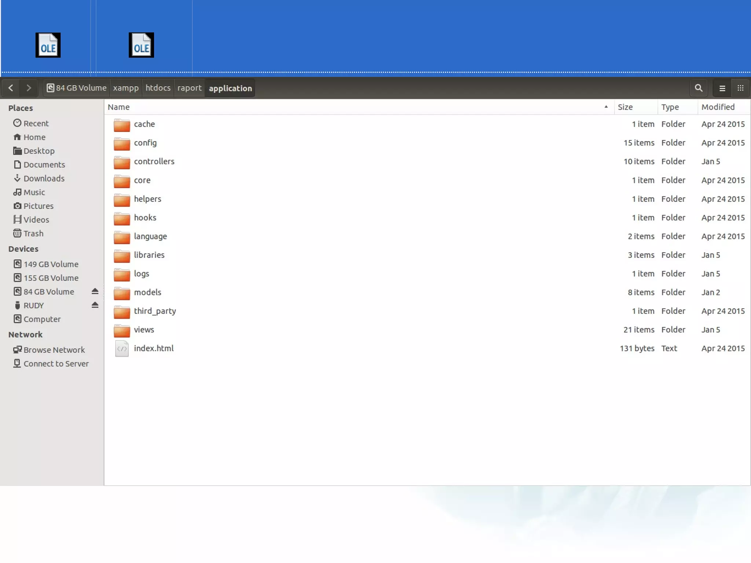Image resolution: width=751 pixels, height=563 pixels.
Task: Open Downloads in Places sidebar
Action: [44, 179]
